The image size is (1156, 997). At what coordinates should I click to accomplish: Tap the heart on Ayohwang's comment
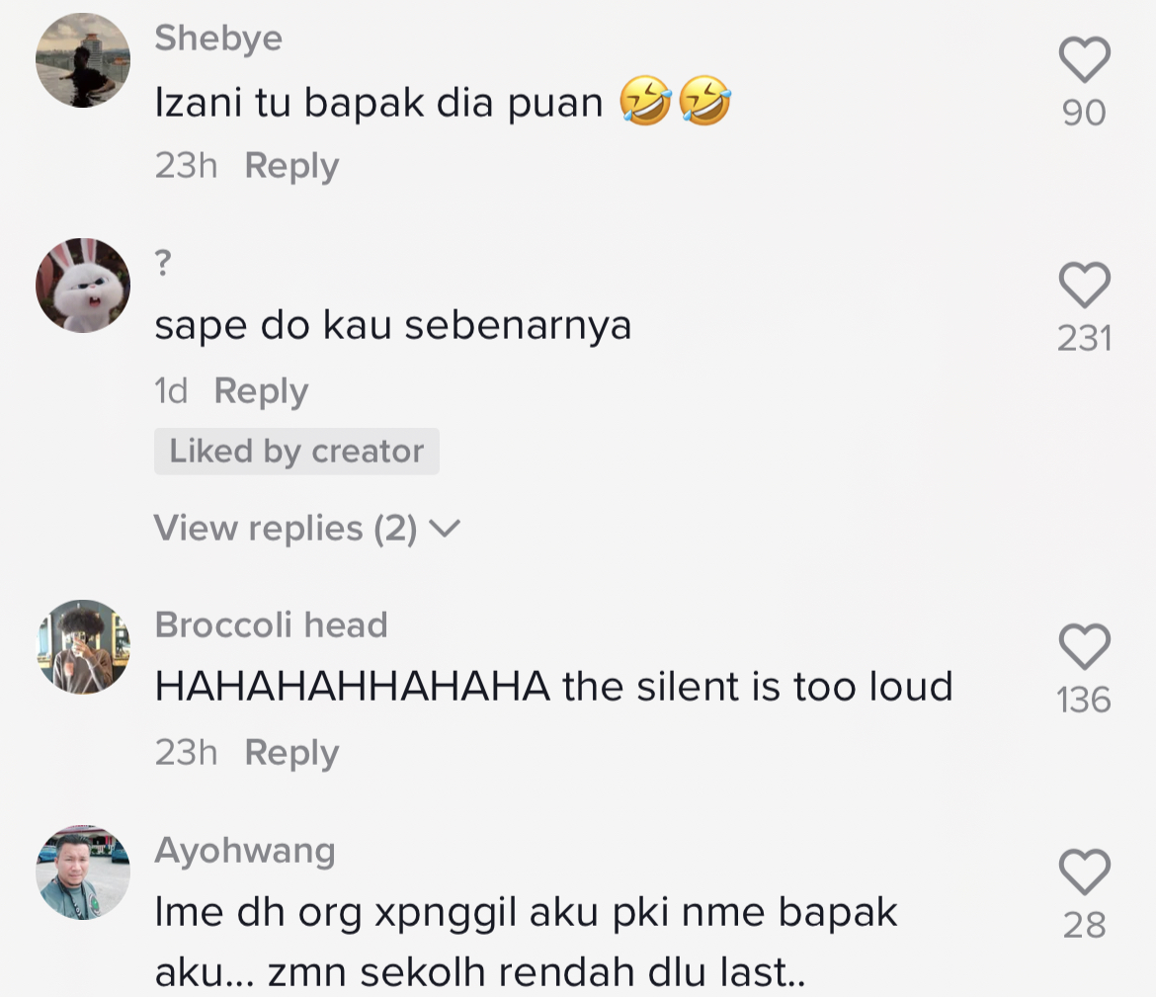(1084, 873)
